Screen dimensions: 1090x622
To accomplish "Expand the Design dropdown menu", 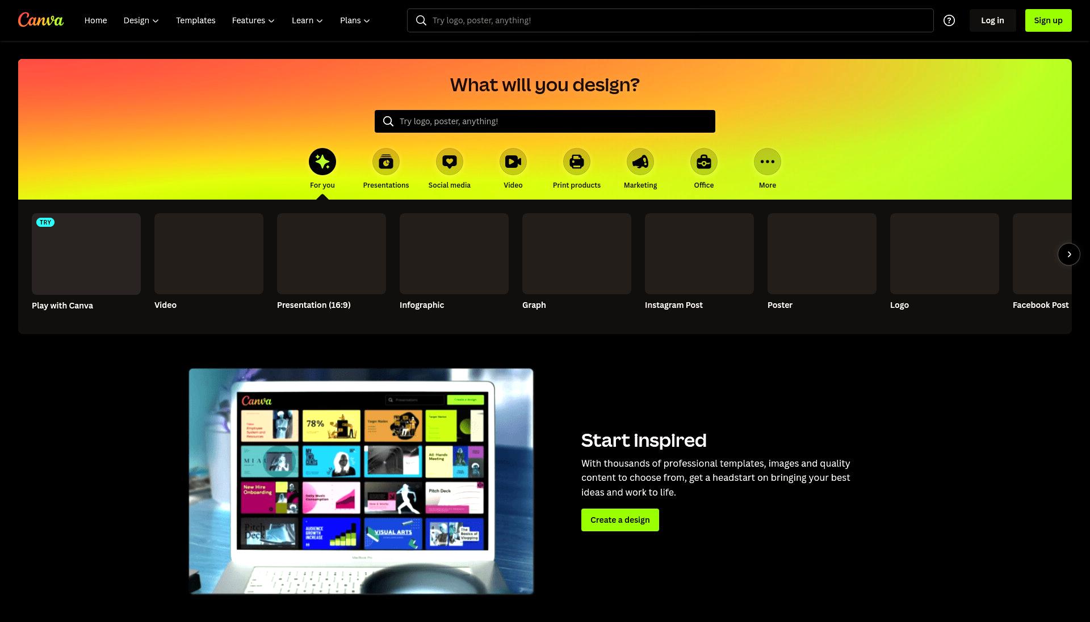I will (141, 20).
